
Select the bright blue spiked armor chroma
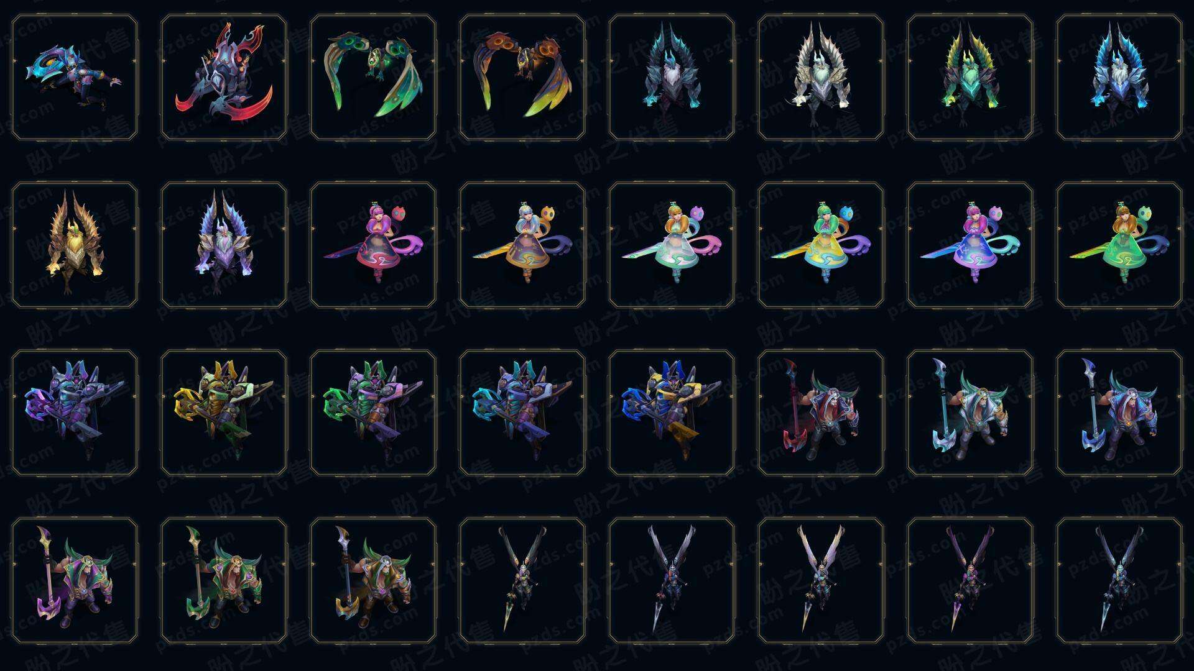click(1119, 78)
